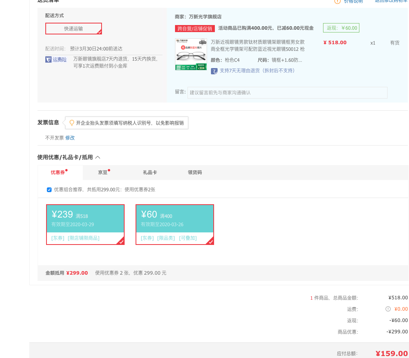Click the 跨自营/店铺促销 promotion tag
Screen dimensions: 409x358
tap(195, 29)
